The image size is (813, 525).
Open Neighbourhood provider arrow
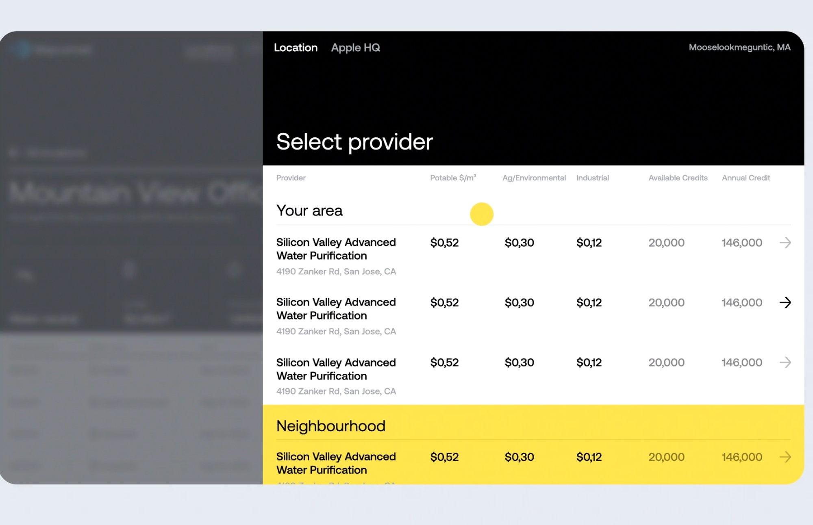click(785, 457)
